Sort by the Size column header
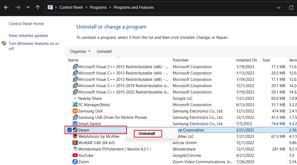The width and height of the screenshot is (297, 165). pyautogui.click(x=266, y=60)
